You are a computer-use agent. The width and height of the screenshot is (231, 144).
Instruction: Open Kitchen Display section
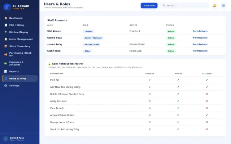[x=20, y=32]
